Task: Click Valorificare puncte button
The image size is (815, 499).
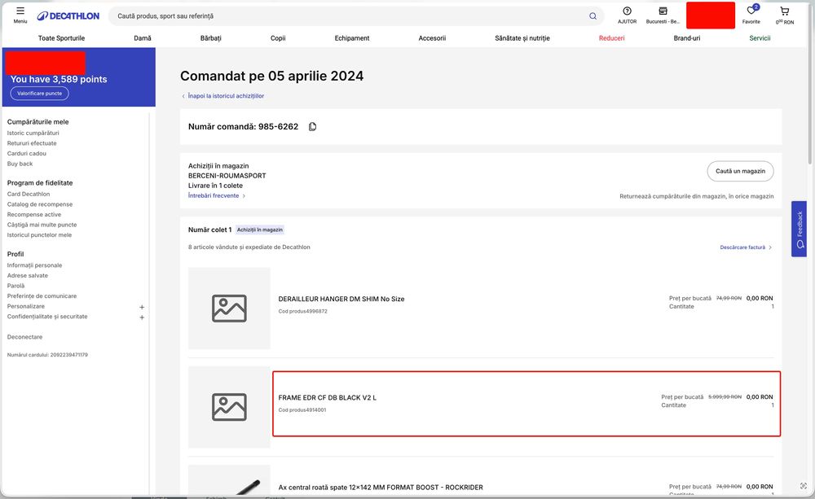Action: coord(39,94)
